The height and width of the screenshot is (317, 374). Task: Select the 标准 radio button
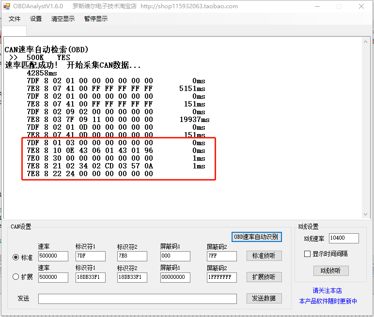tap(16, 257)
